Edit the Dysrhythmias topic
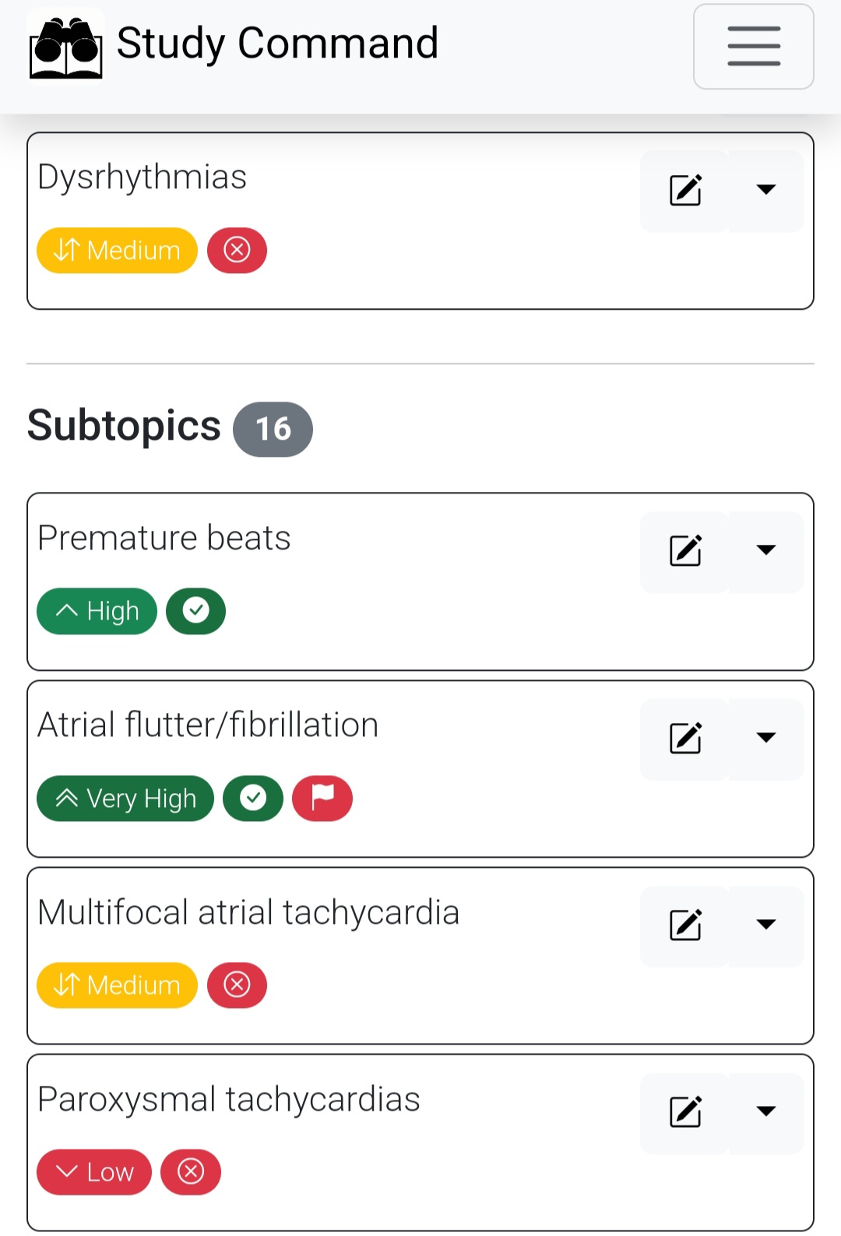 point(685,191)
